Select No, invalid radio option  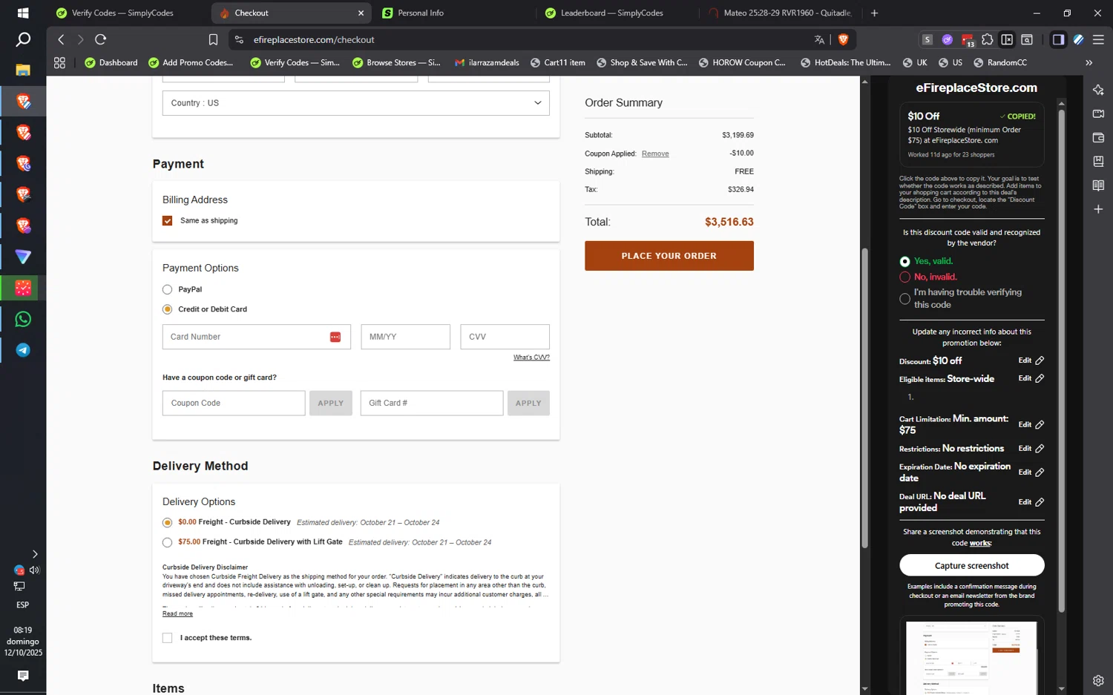[904, 277]
